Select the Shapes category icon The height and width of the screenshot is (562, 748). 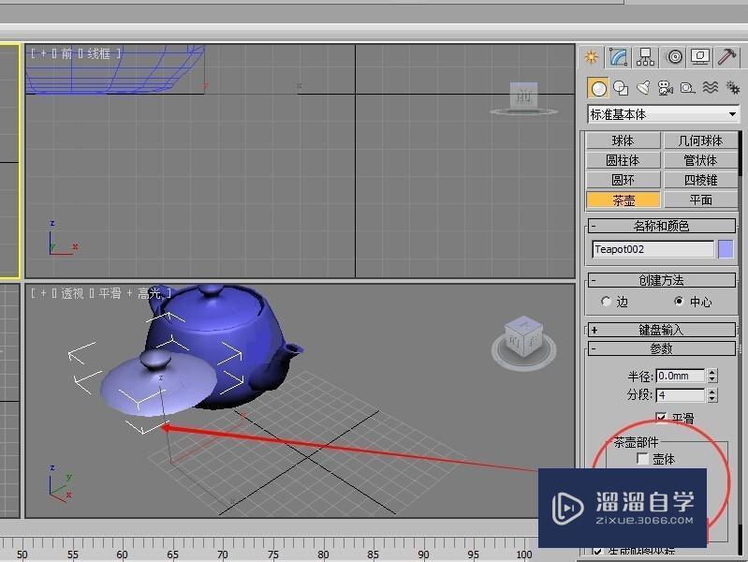pyautogui.click(x=621, y=88)
